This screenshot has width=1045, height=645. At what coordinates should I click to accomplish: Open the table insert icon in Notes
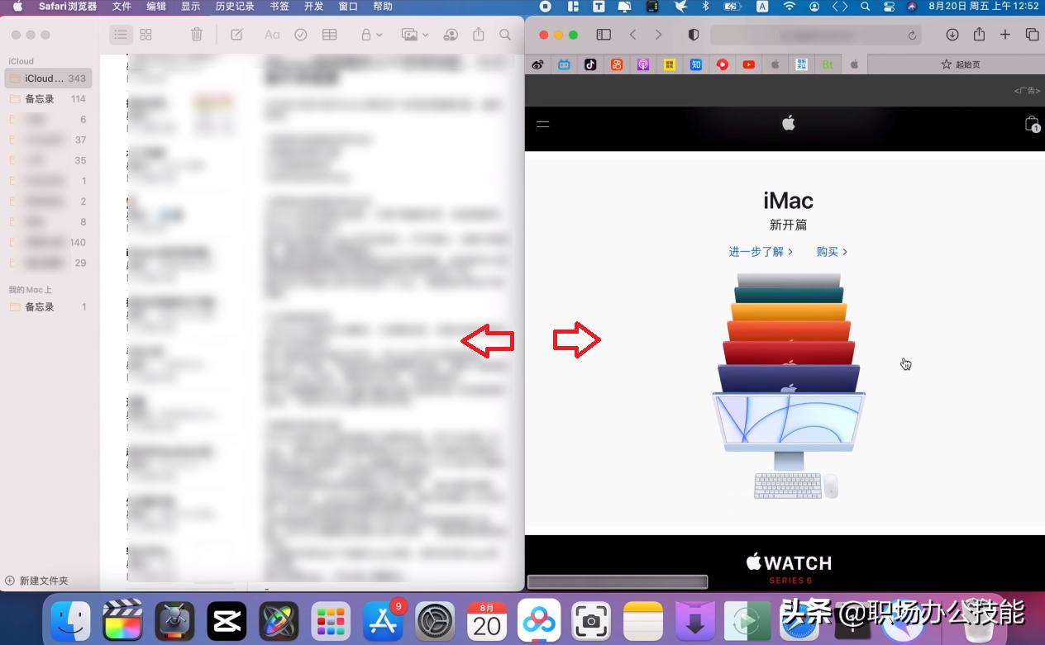(x=329, y=35)
